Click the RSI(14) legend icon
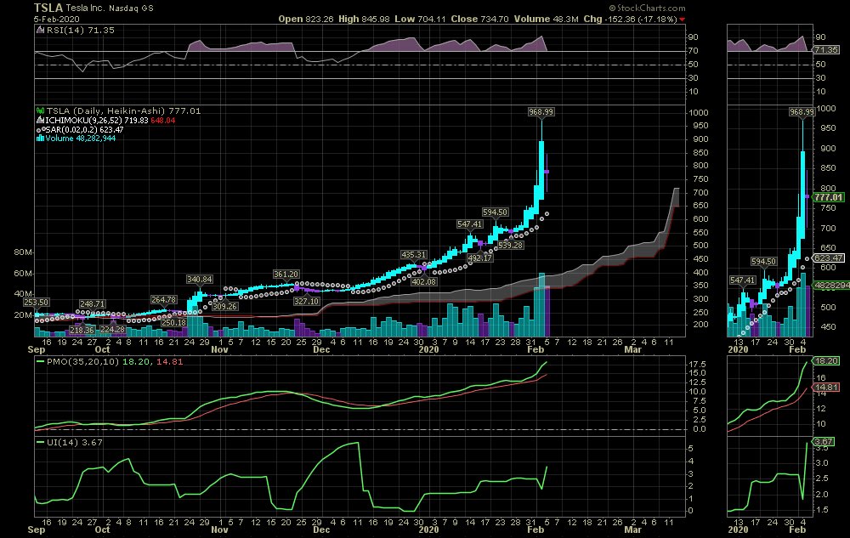This screenshot has width=850, height=538. point(40,31)
